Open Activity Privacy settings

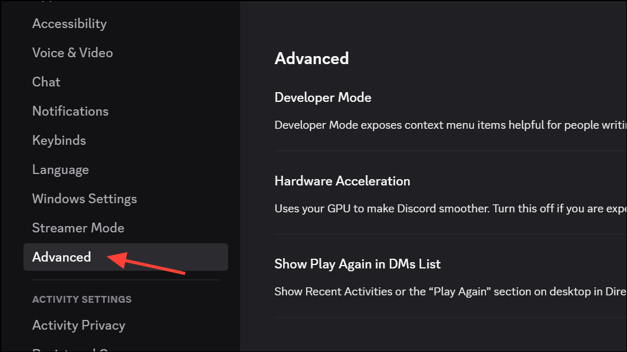[79, 325]
